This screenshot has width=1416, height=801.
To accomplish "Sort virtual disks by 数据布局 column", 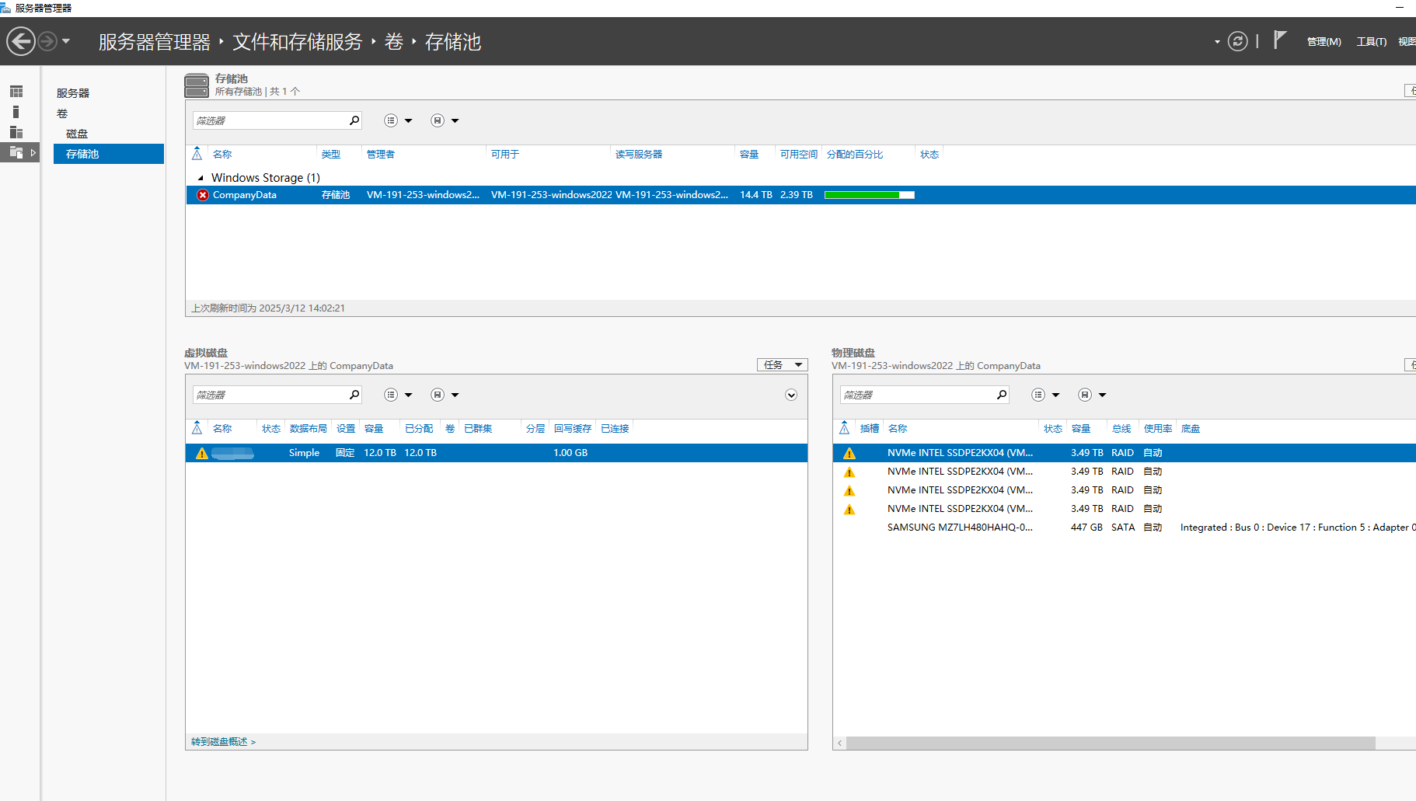I will point(308,429).
